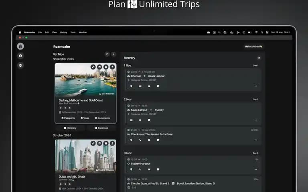Open the Roamcalm app menu in menu bar
The image size is (308, 192).
pyautogui.click(x=29, y=32)
